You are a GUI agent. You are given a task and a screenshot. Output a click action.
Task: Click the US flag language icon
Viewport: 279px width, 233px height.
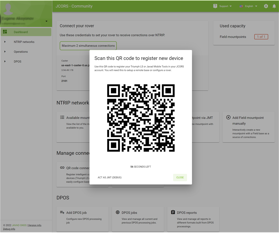click(241, 6)
